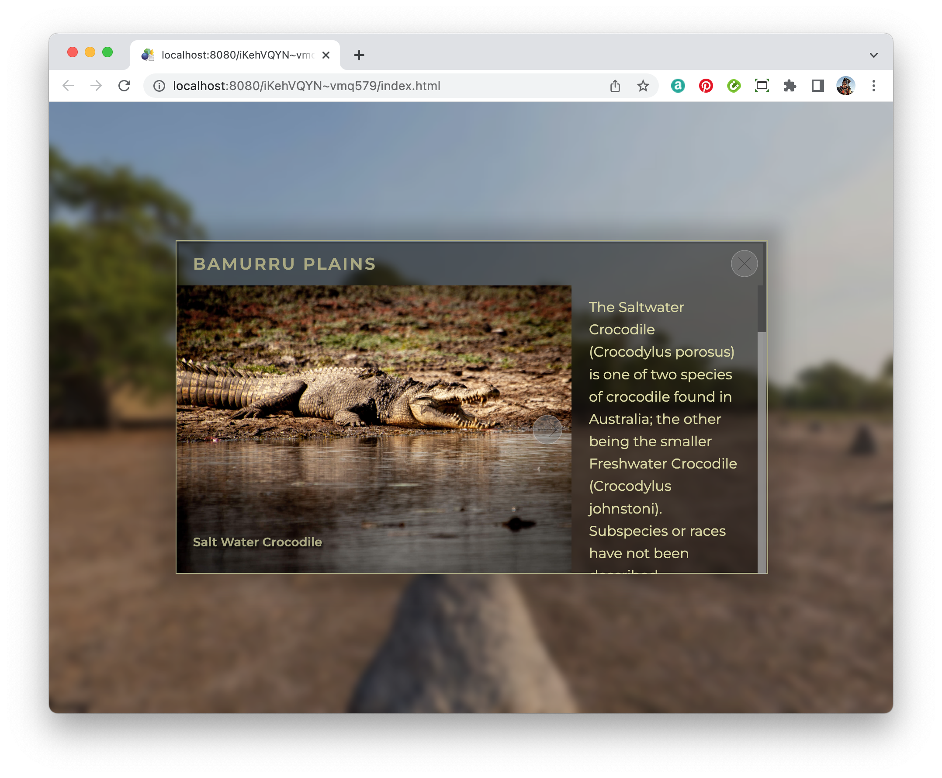
Task: View site information icon in address bar
Action: click(x=159, y=86)
